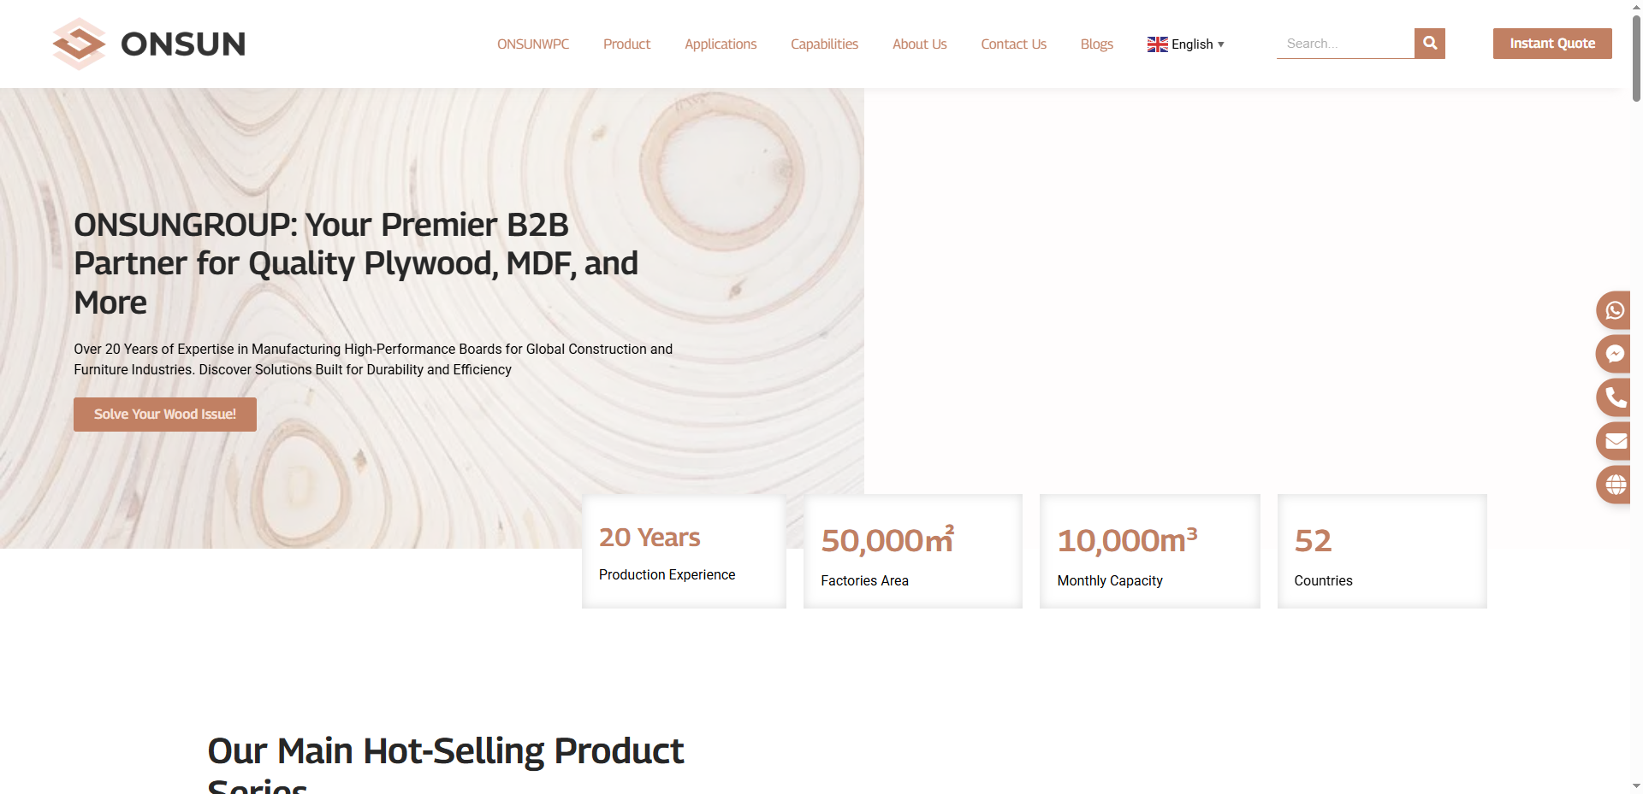Click the floating email envelope icon
The height and width of the screenshot is (794, 1643).
pyautogui.click(x=1614, y=441)
